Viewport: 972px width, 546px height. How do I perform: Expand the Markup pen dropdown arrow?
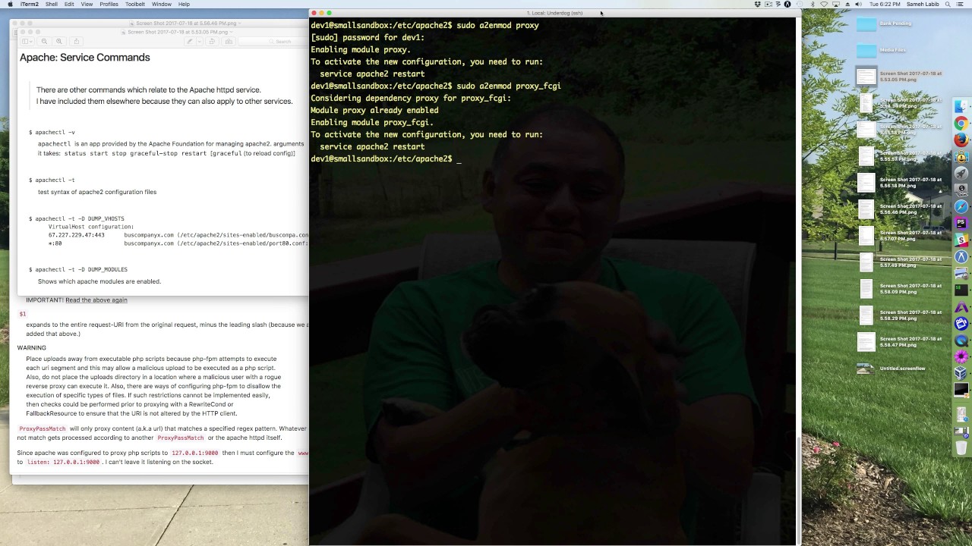point(200,41)
